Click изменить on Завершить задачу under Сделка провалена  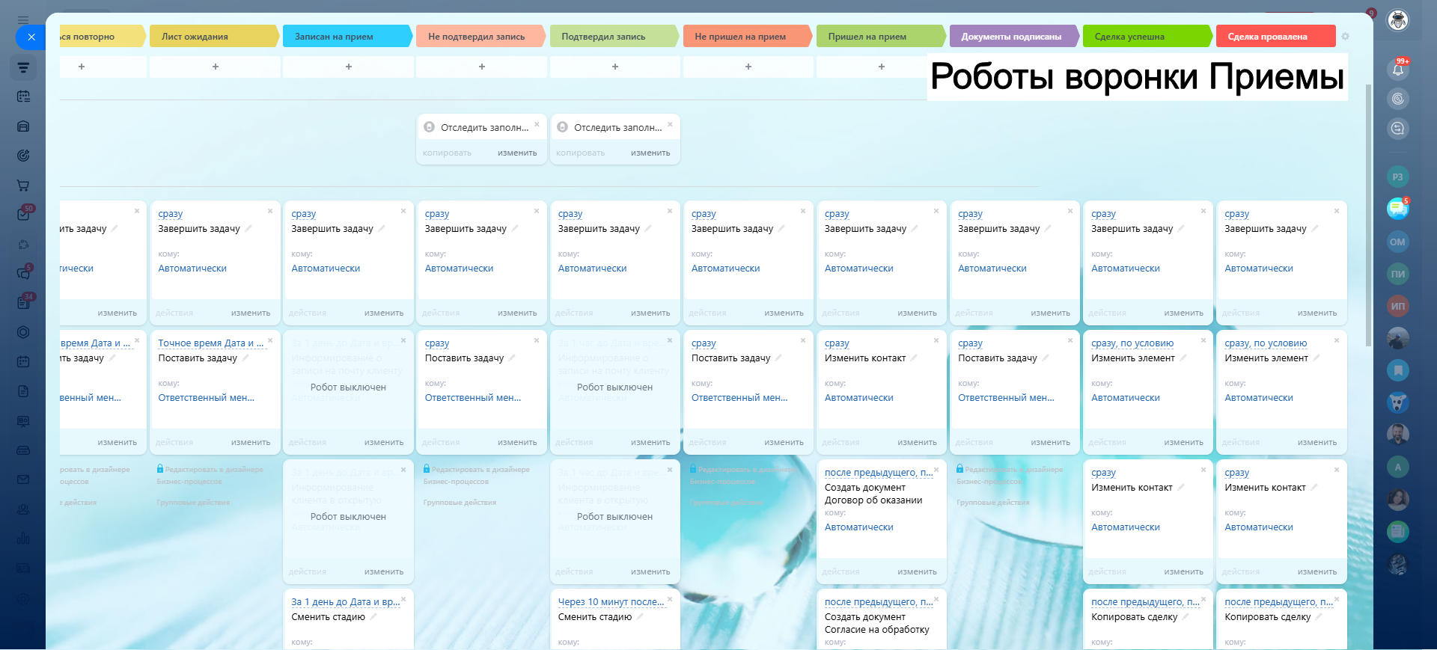point(1317,313)
